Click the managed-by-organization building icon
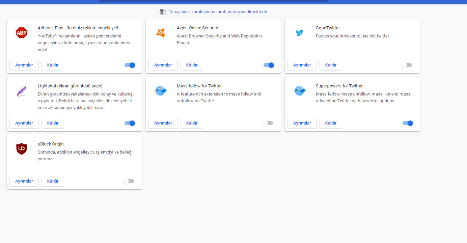The height and width of the screenshot is (243, 467). coord(163,12)
